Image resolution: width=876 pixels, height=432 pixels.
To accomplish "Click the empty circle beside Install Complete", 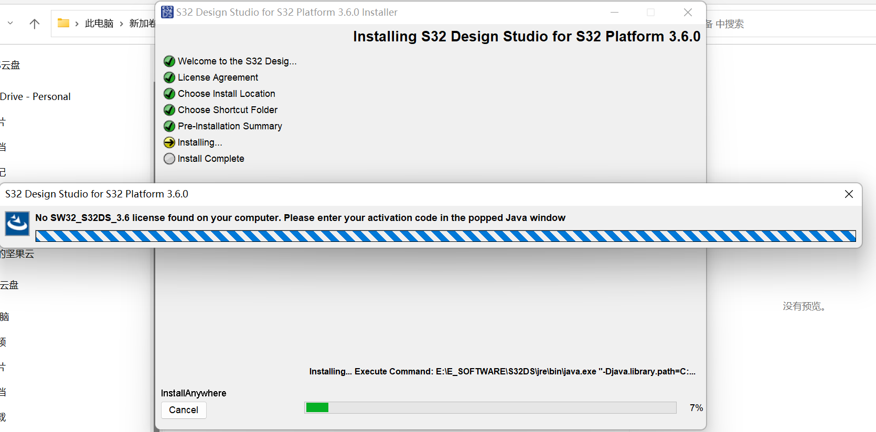I will (x=169, y=159).
